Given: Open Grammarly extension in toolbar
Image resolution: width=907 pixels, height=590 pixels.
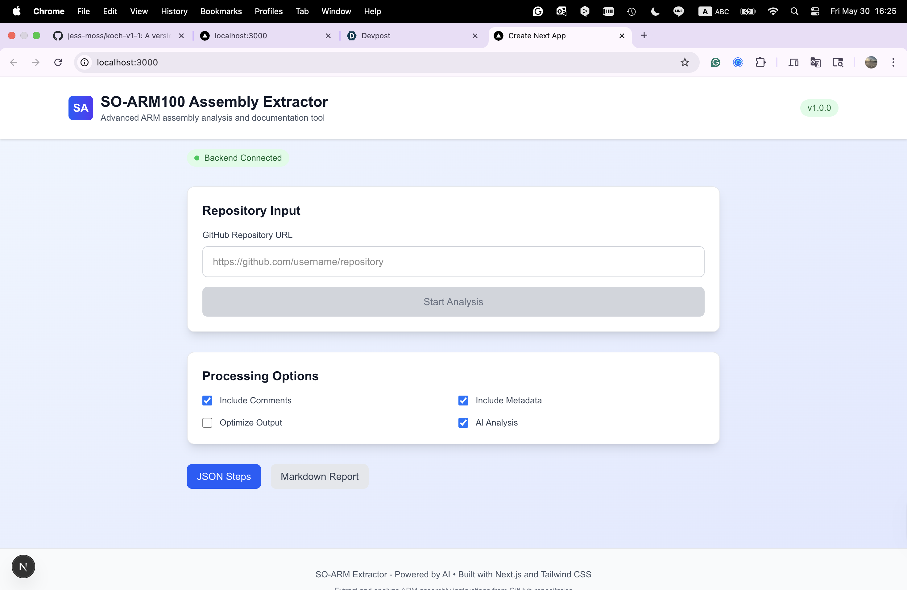Looking at the screenshot, I should click(x=715, y=62).
